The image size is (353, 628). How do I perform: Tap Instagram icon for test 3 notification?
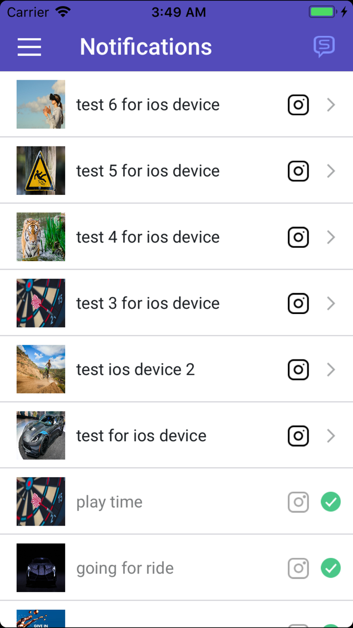[298, 303]
